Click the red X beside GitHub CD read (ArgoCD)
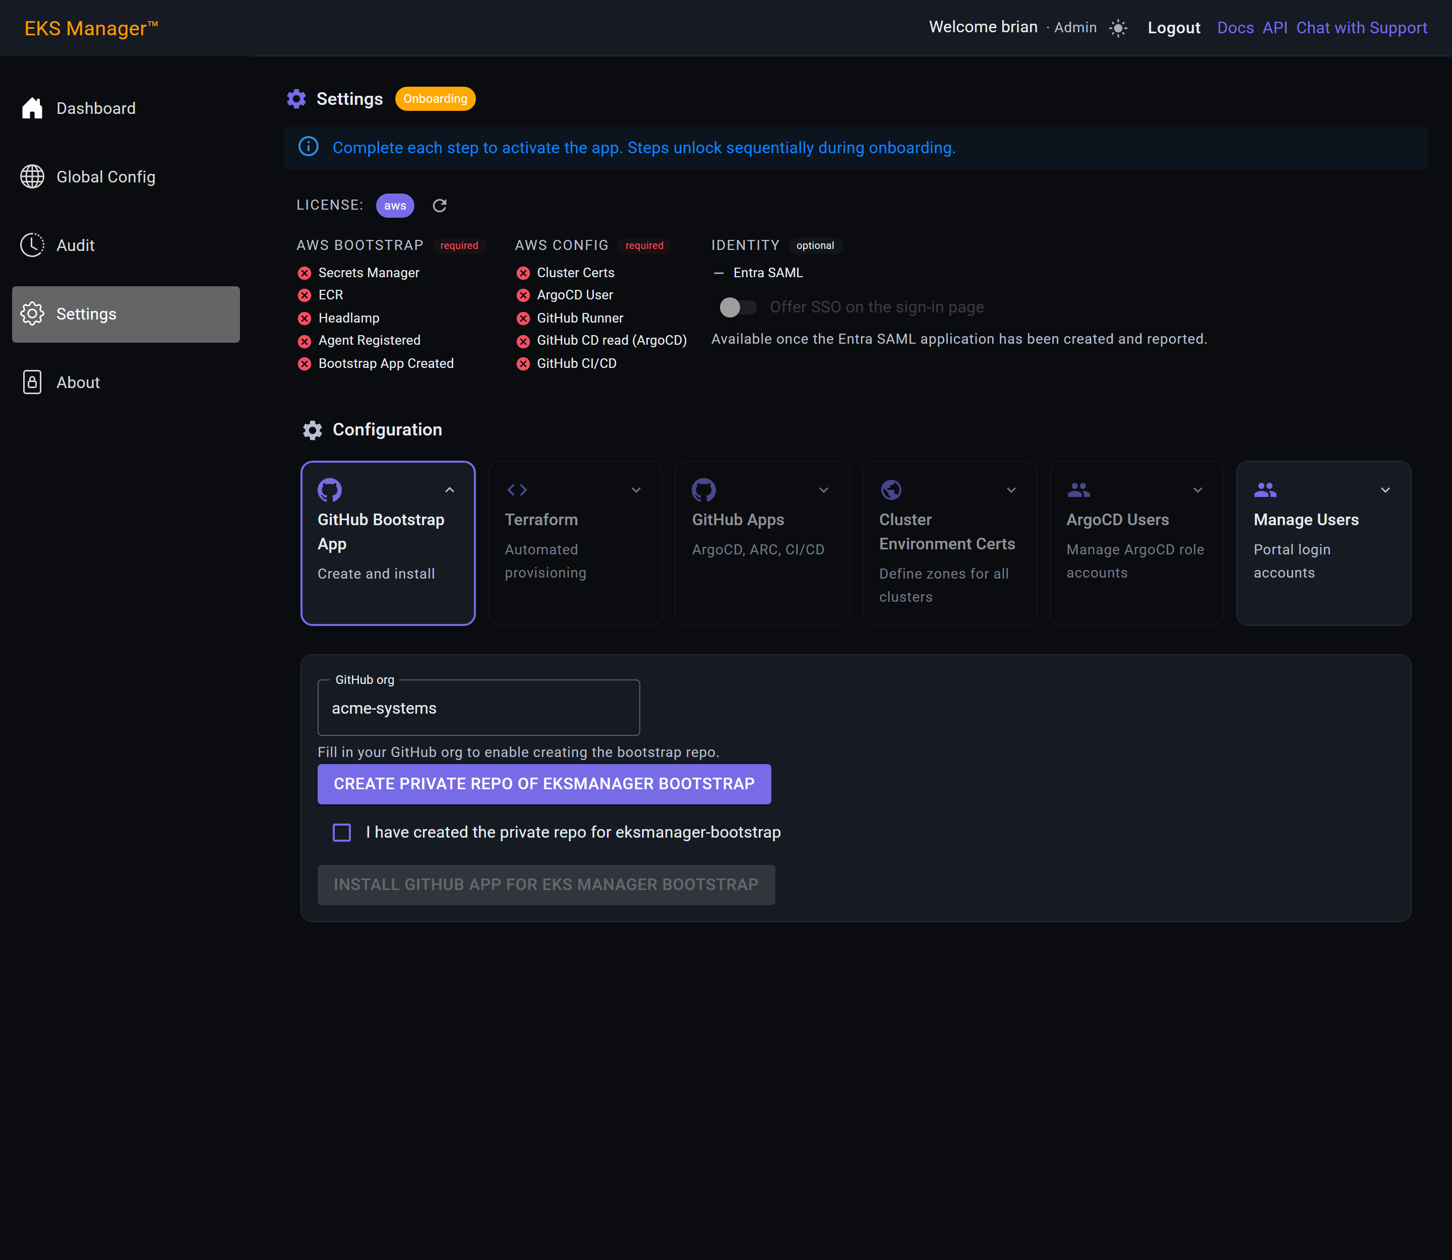This screenshot has width=1452, height=1260. click(523, 341)
